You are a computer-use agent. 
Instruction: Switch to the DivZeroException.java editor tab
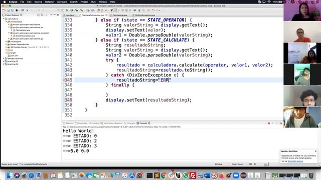coord(144,15)
